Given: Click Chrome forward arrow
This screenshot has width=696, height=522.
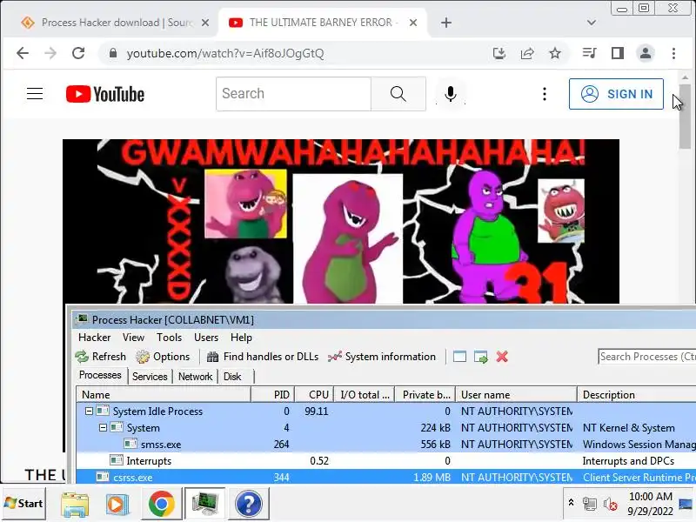Looking at the screenshot, I should [50, 53].
